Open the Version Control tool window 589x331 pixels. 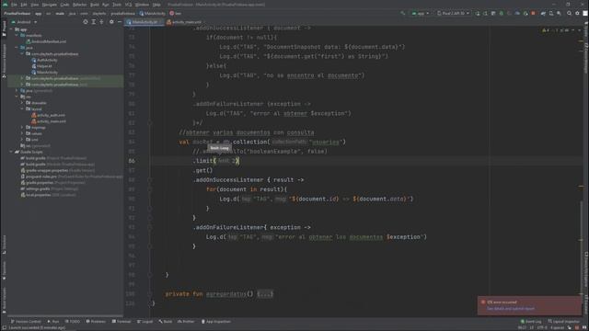point(26,322)
